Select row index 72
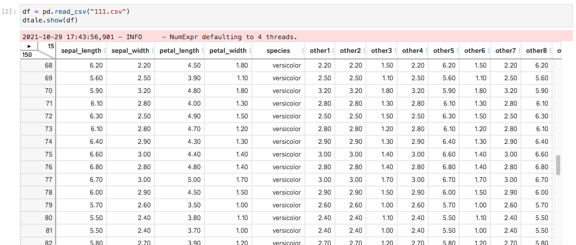The image size is (576, 245). coord(38,116)
